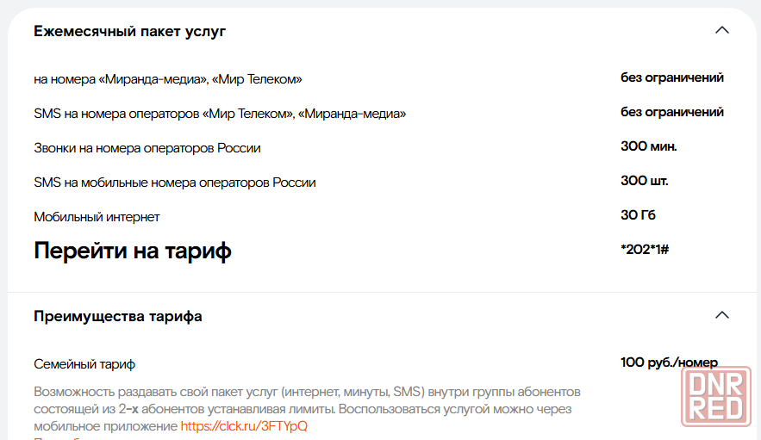Click the 100 руб./номер price
Image resolution: width=761 pixels, height=440 pixels.
pyautogui.click(x=669, y=363)
